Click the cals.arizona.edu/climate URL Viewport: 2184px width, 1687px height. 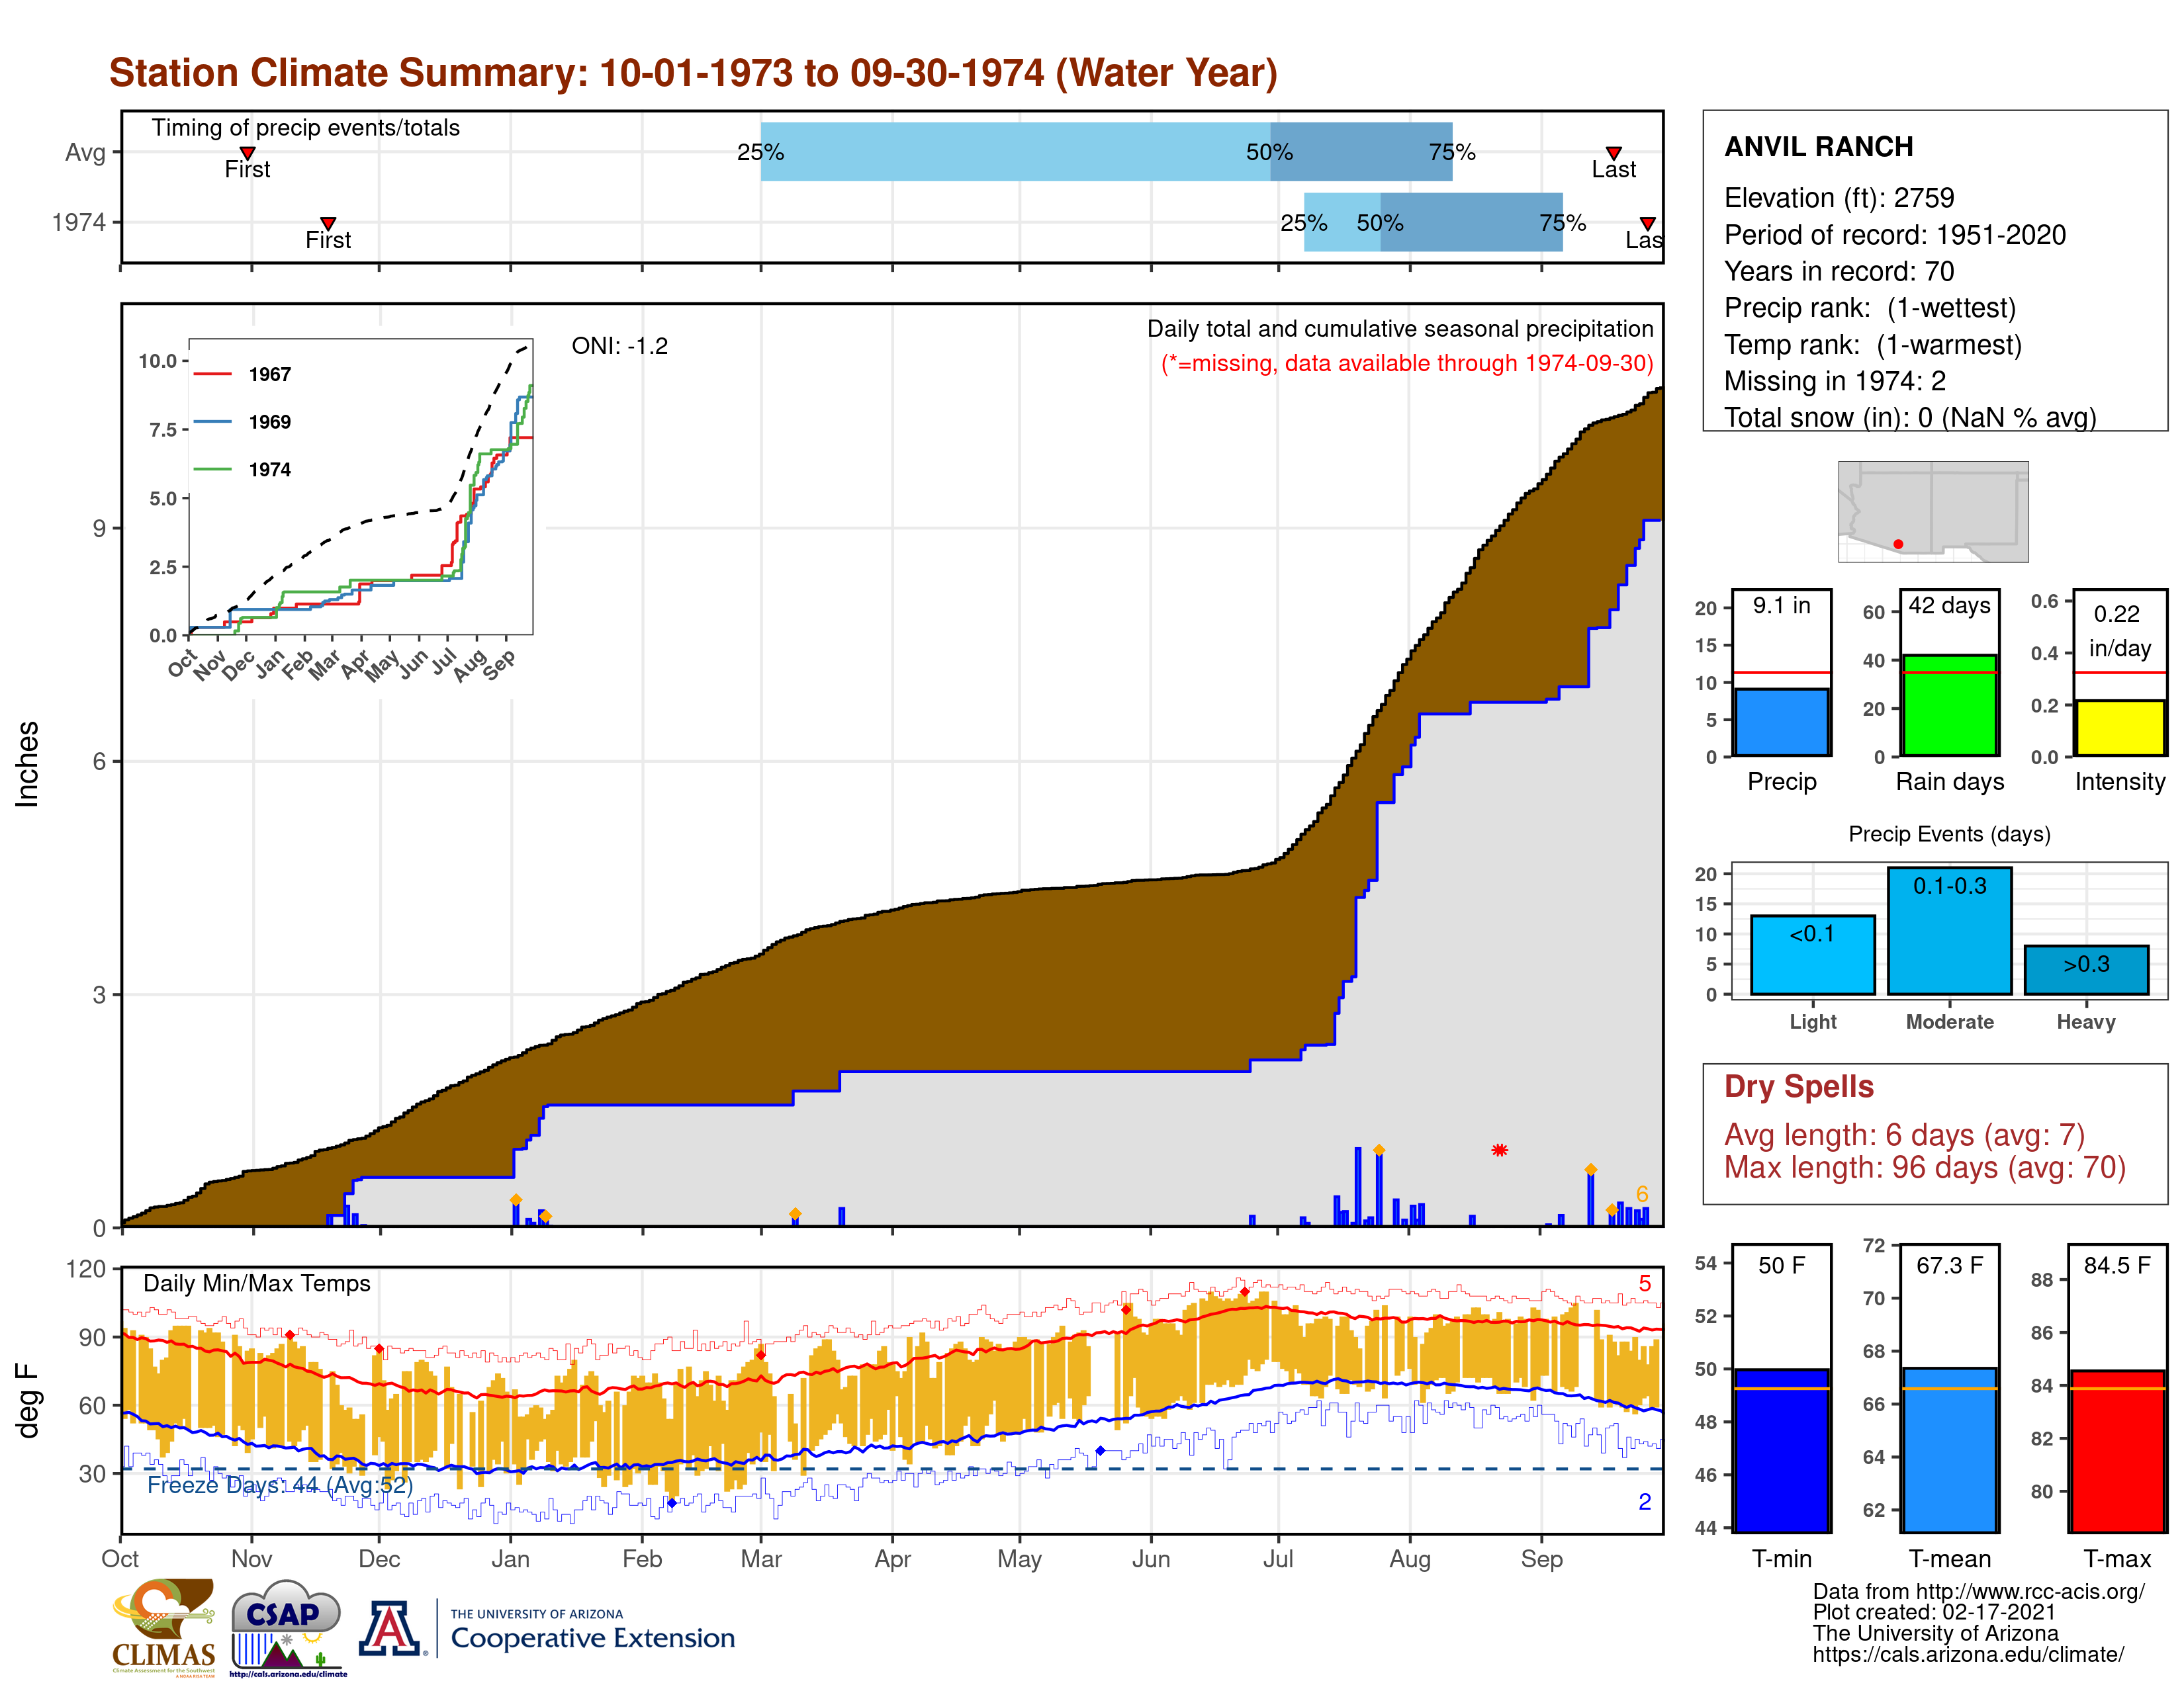click(1967, 1655)
